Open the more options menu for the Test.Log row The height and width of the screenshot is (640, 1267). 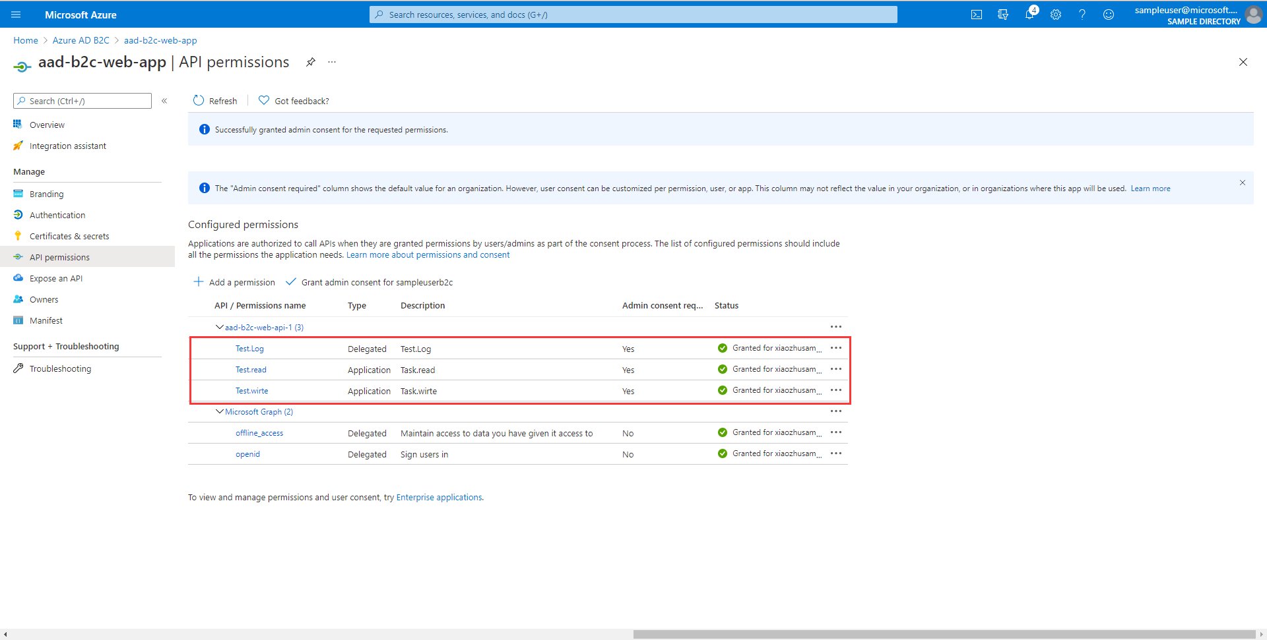coord(836,348)
